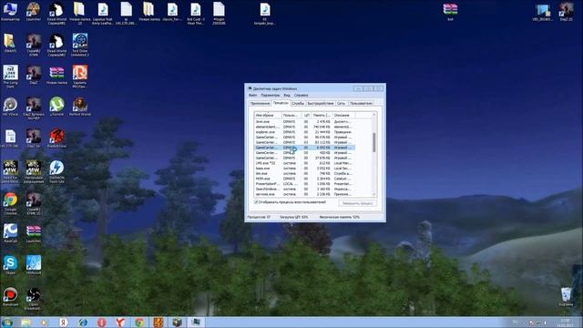The height and width of the screenshot is (328, 583).
Task: Sort processes by Имя образа column
Action: (x=267, y=116)
